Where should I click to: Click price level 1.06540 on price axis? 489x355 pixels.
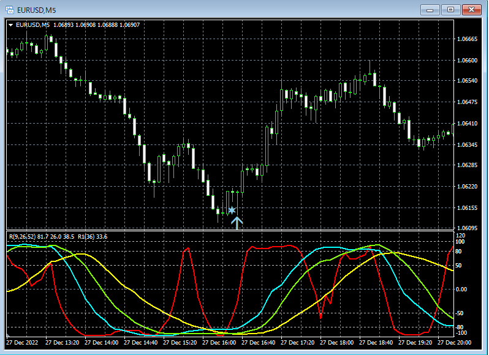point(467,81)
